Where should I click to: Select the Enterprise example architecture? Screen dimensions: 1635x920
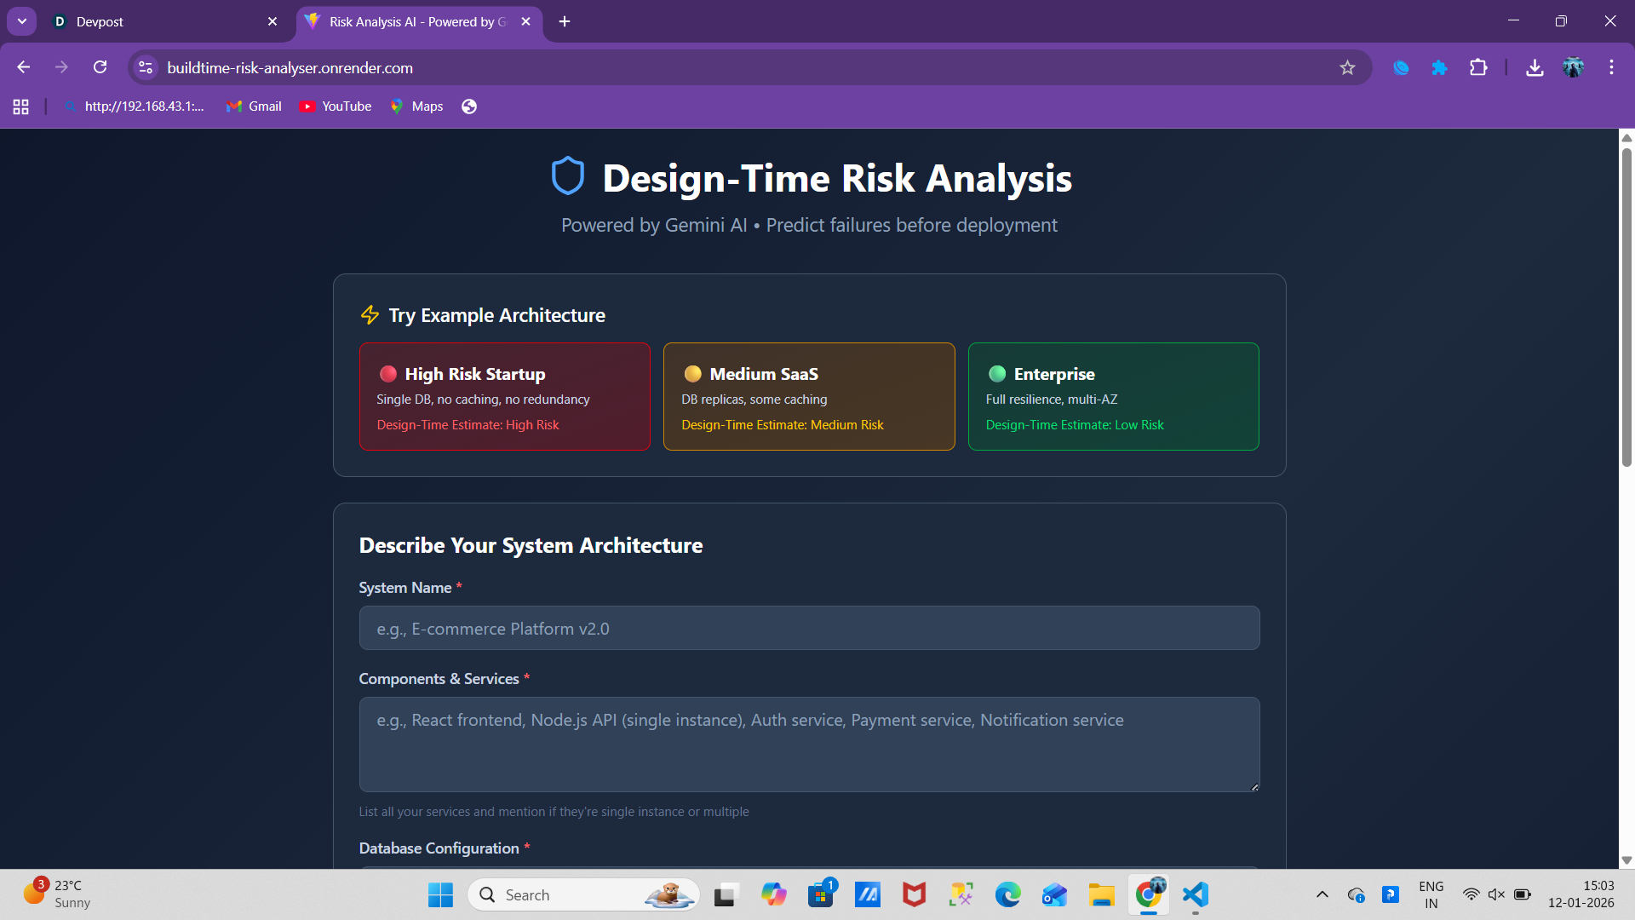pos(1113,396)
